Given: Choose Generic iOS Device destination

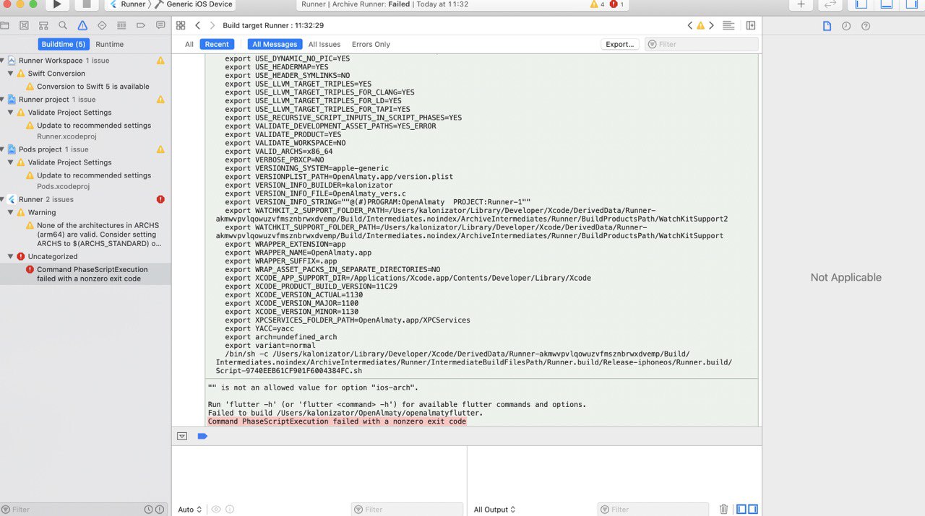Looking at the screenshot, I should pyautogui.click(x=194, y=4).
